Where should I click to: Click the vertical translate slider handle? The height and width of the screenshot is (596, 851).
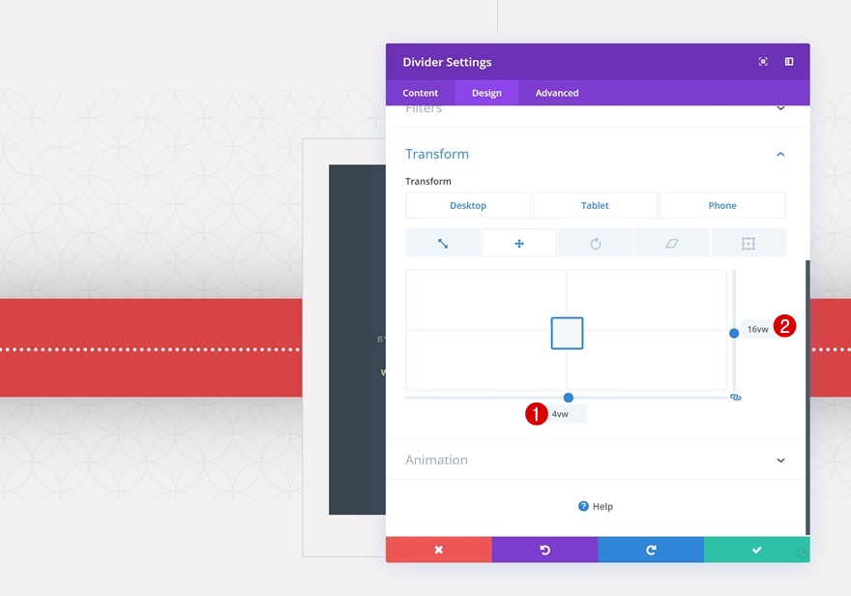734,333
